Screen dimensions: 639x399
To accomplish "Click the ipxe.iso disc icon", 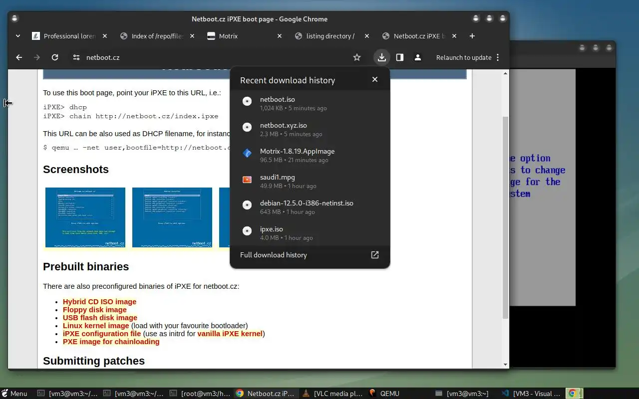I will point(247,231).
